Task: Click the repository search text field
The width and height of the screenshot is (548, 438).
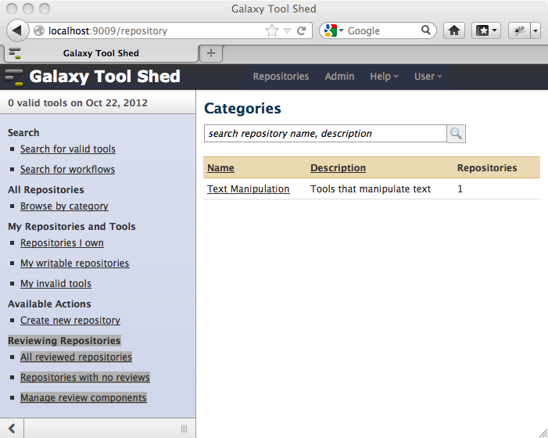Action: coord(325,134)
